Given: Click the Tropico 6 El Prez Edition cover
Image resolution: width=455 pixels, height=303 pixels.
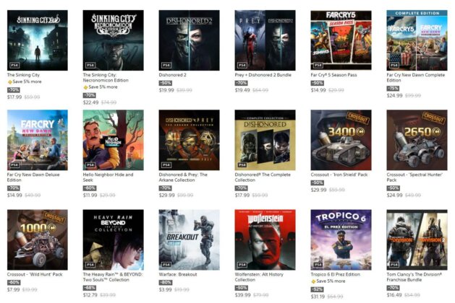Looking at the screenshot, I should 341,240.
